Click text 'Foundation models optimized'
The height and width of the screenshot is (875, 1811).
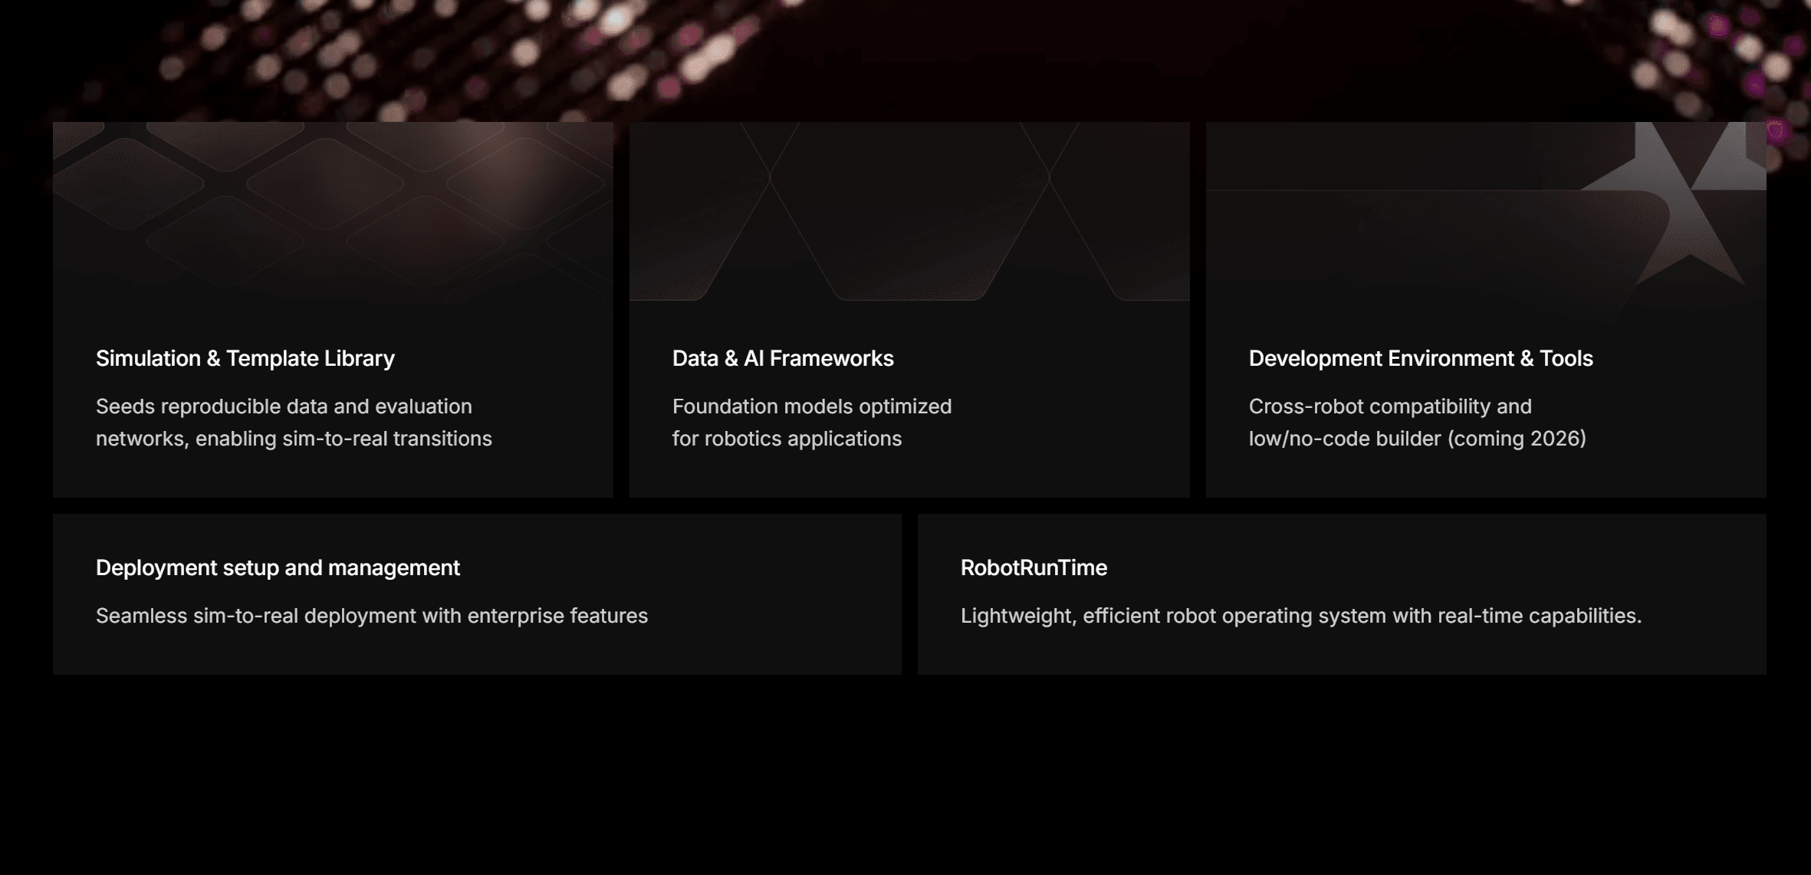point(812,406)
